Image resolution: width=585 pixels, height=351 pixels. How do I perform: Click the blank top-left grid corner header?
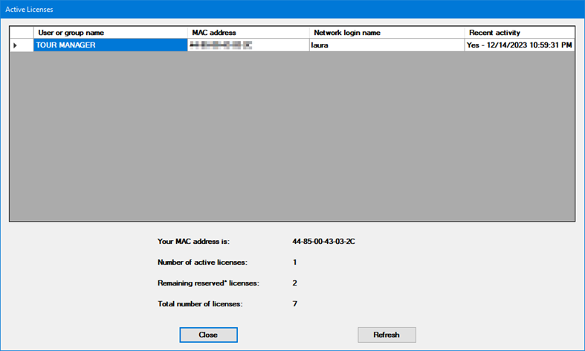point(21,33)
